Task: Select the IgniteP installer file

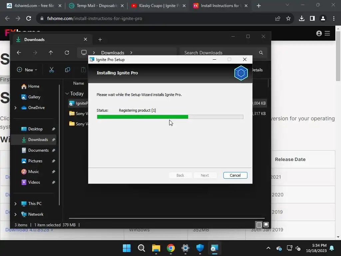Action: point(79,103)
